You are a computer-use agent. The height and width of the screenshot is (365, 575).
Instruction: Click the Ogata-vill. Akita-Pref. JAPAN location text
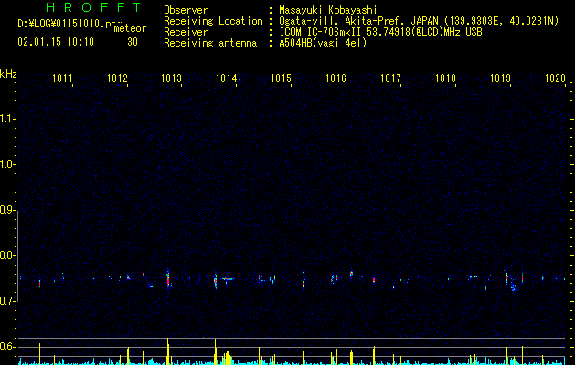pyautogui.click(x=419, y=21)
